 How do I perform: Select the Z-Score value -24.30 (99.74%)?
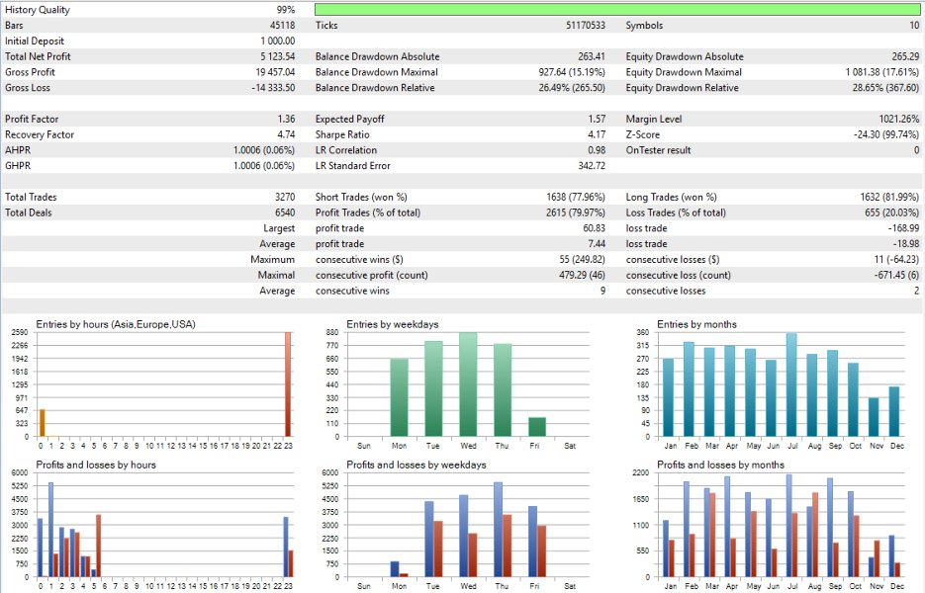886,134
